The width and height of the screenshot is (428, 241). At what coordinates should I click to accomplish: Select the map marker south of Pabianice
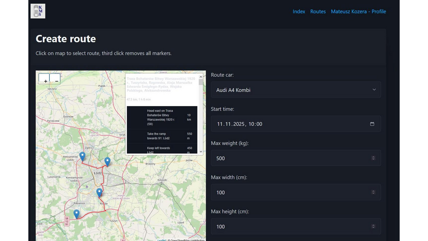[x=77, y=214]
